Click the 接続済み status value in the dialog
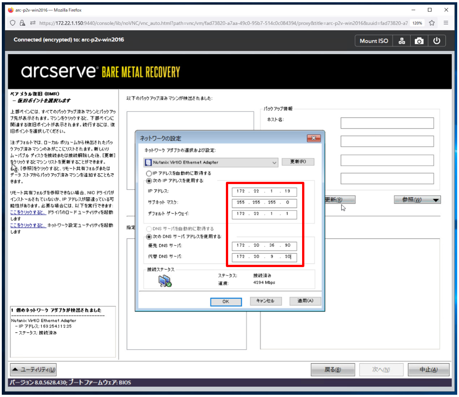Screen dimensions: 459x397 click(262, 276)
